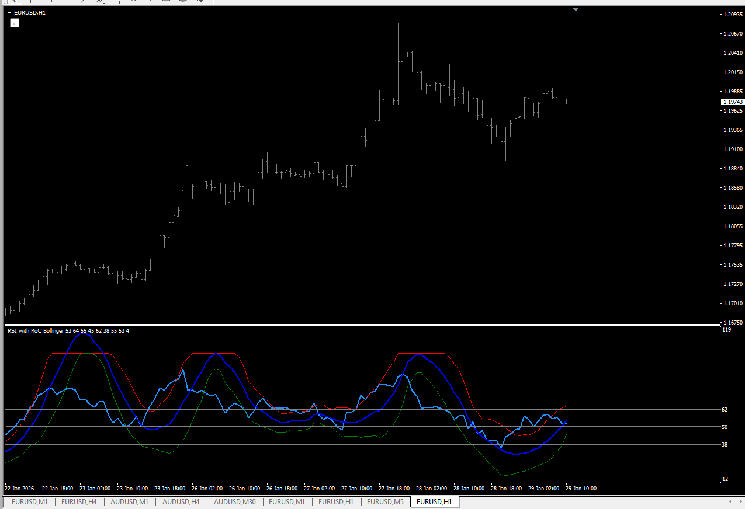745x509 pixels.
Task: Click the 1.17270 price scale value
Action: pos(733,284)
